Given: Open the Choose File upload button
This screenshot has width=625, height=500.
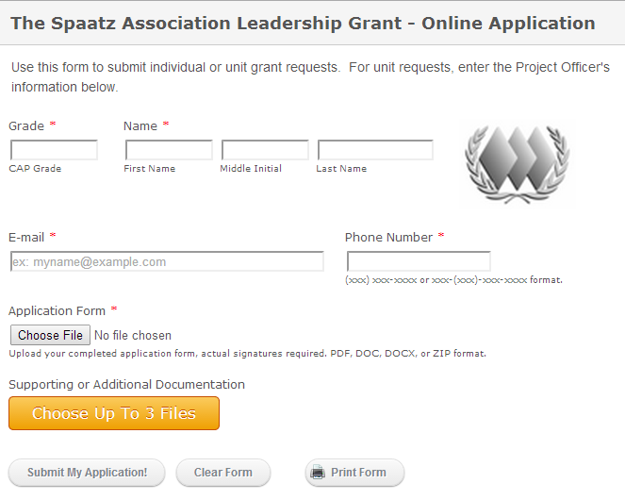Looking at the screenshot, I should (x=50, y=335).
